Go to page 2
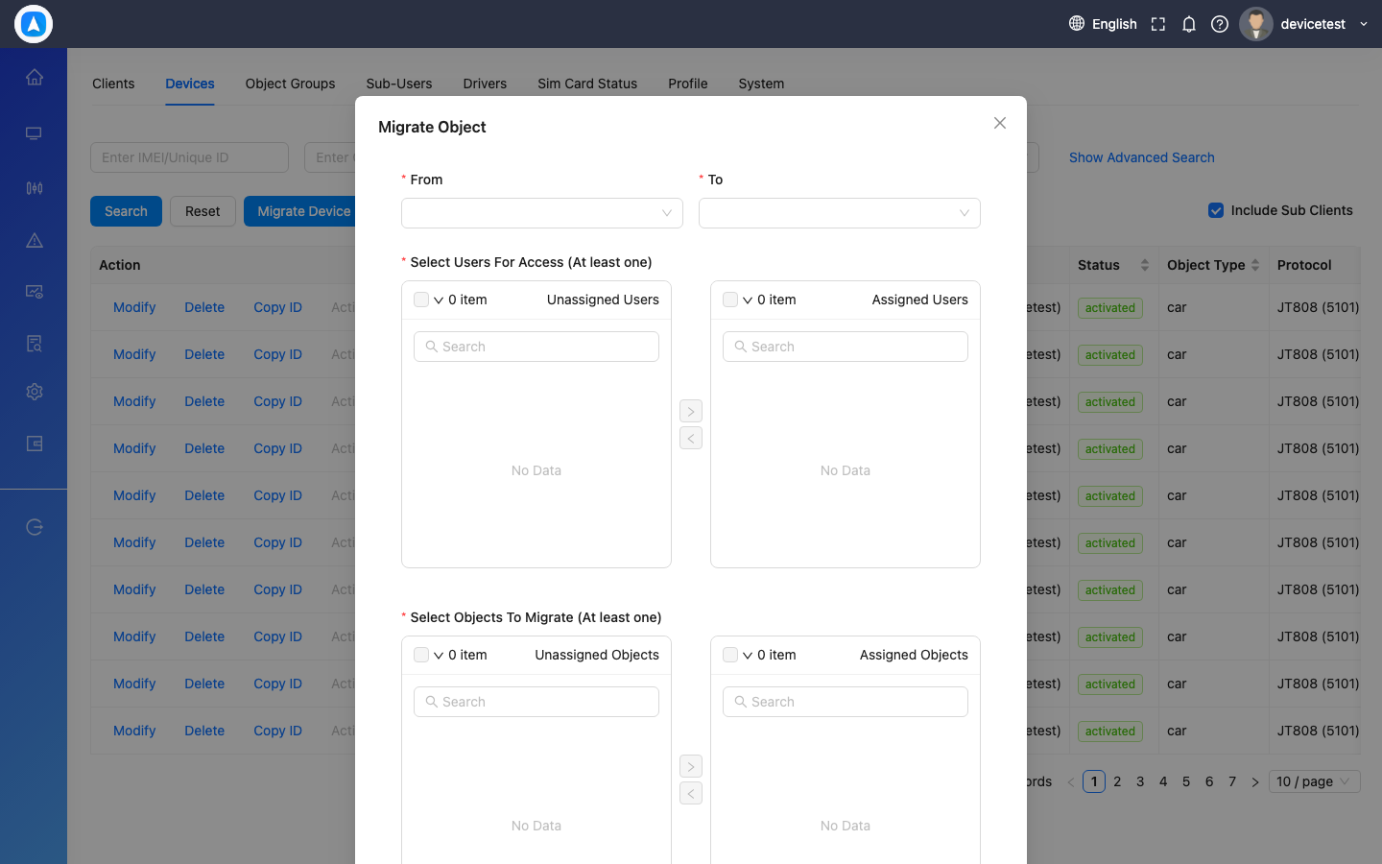The height and width of the screenshot is (864, 1382). click(1117, 781)
